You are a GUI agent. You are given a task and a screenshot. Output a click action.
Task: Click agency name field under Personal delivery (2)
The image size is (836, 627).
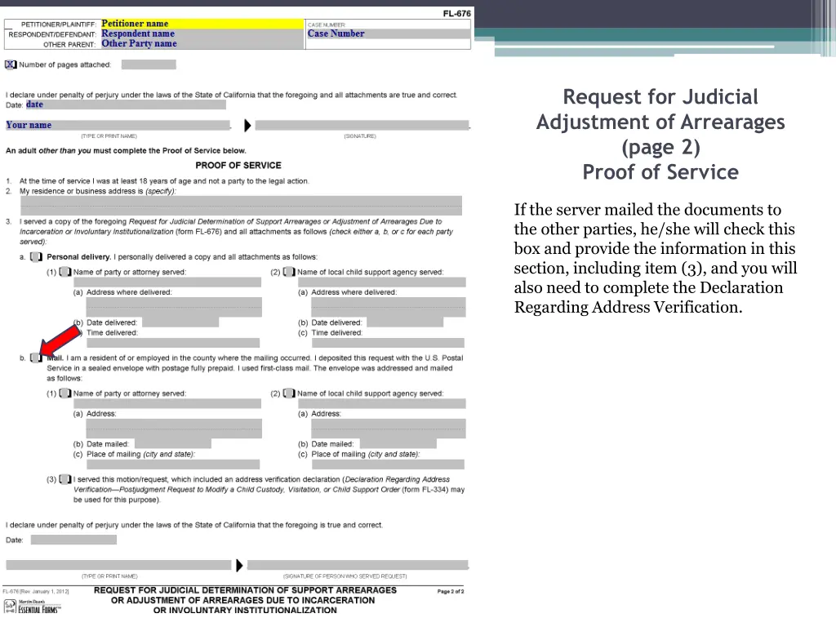[382, 282]
